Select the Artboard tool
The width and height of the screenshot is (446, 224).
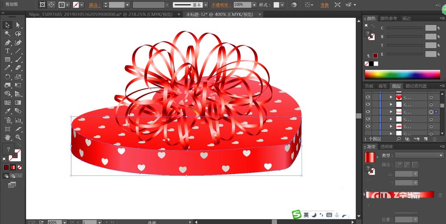(x=8, y=129)
